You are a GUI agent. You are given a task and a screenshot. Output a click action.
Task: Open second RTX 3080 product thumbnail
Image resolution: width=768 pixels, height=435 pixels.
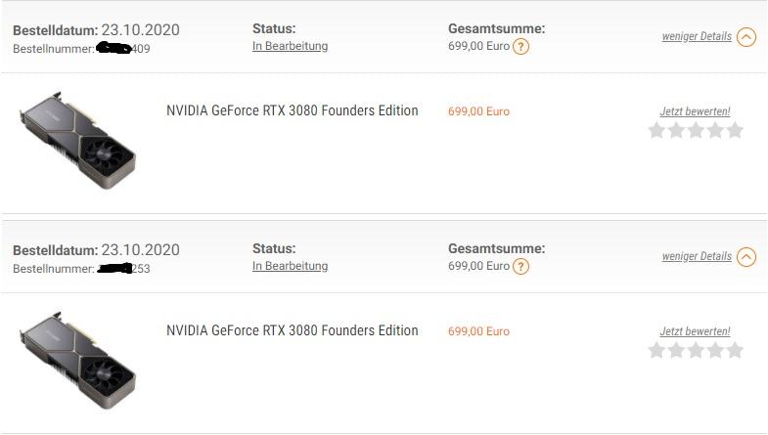click(x=77, y=360)
